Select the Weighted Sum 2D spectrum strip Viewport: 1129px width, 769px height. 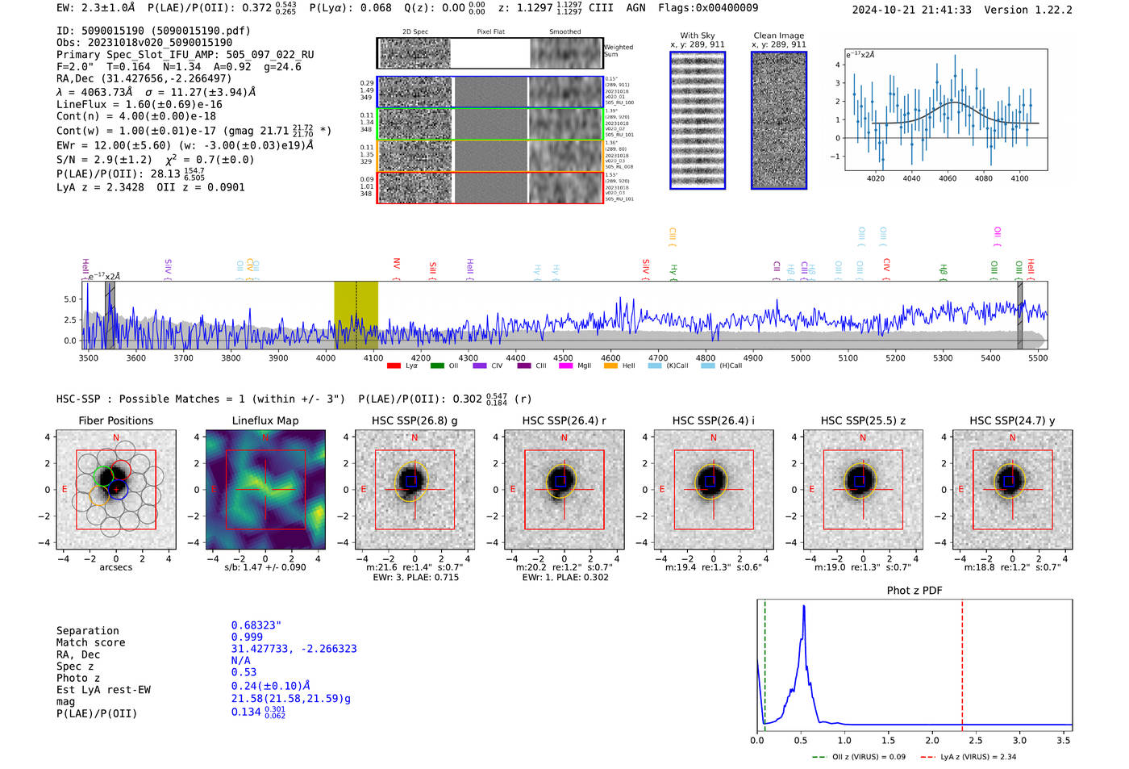click(490, 53)
